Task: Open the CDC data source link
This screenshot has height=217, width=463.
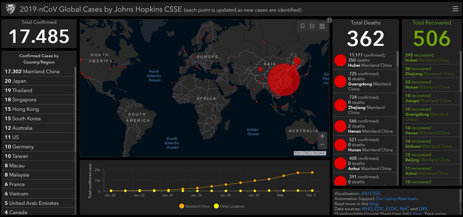Action: tap(380, 209)
